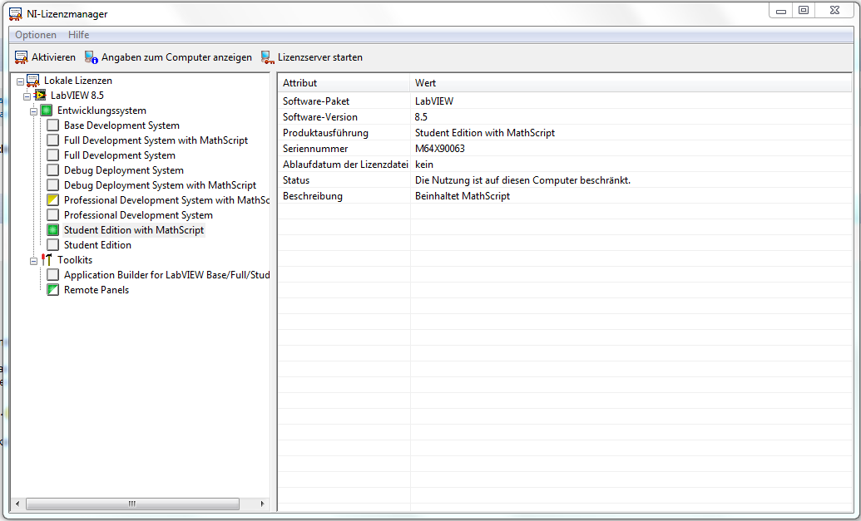
Task: Click the 'kein' expiry value
Action: (x=424, y=165)
